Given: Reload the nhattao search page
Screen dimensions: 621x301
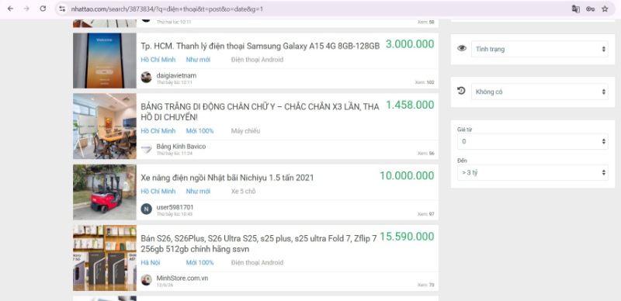Looking at the screenshot, I should tap(43, 9).
